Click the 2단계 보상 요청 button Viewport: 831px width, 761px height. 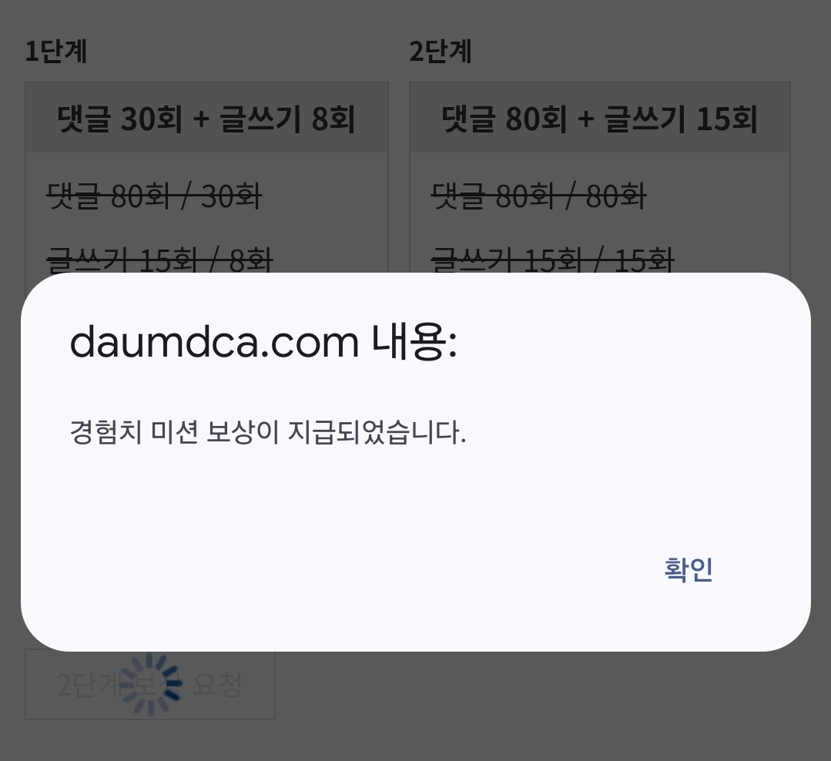(150, 684)
